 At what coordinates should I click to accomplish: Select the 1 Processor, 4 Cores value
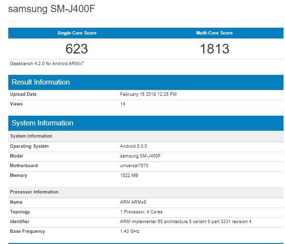pyautogui.click(x=141, y=212)
